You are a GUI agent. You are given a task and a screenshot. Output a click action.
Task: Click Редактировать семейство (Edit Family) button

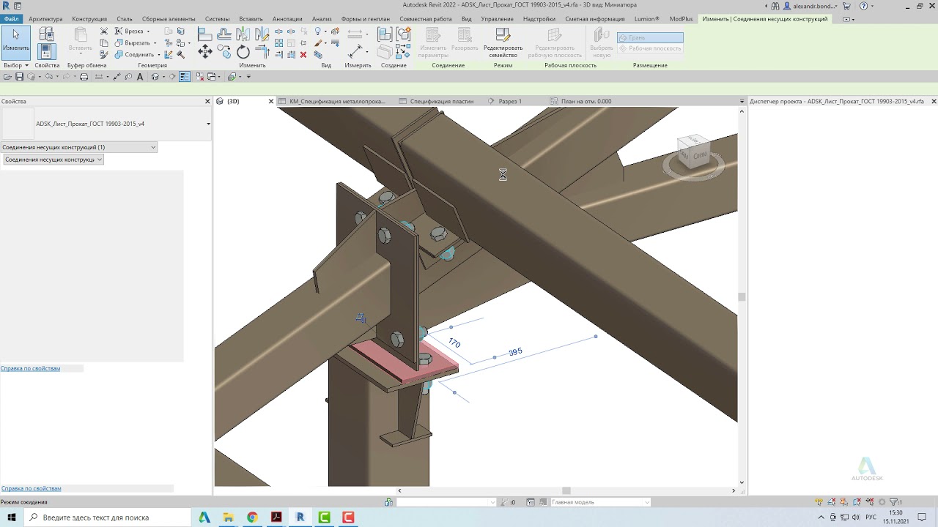click(x=503, y=44)
